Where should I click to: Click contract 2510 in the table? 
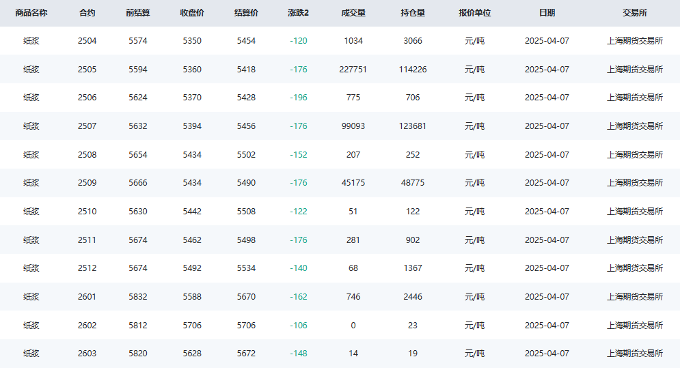(x=87, y=212)
